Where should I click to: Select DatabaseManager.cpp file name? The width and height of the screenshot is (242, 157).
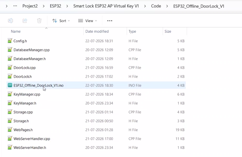pos(32,50)
